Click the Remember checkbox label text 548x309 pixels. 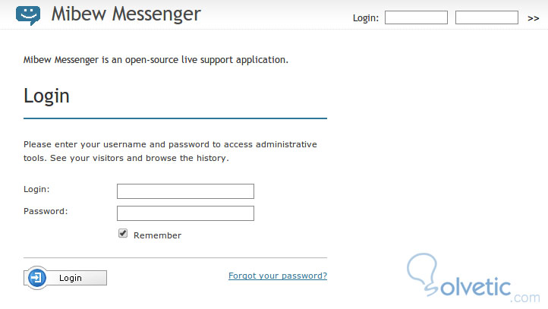(157, 235)
